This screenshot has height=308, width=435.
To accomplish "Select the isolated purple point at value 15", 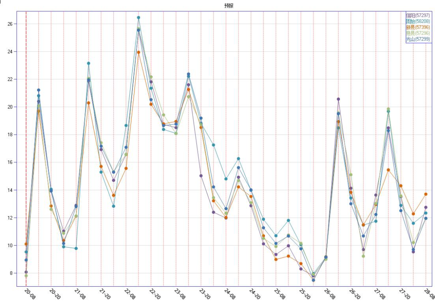I will click(201, 176).
